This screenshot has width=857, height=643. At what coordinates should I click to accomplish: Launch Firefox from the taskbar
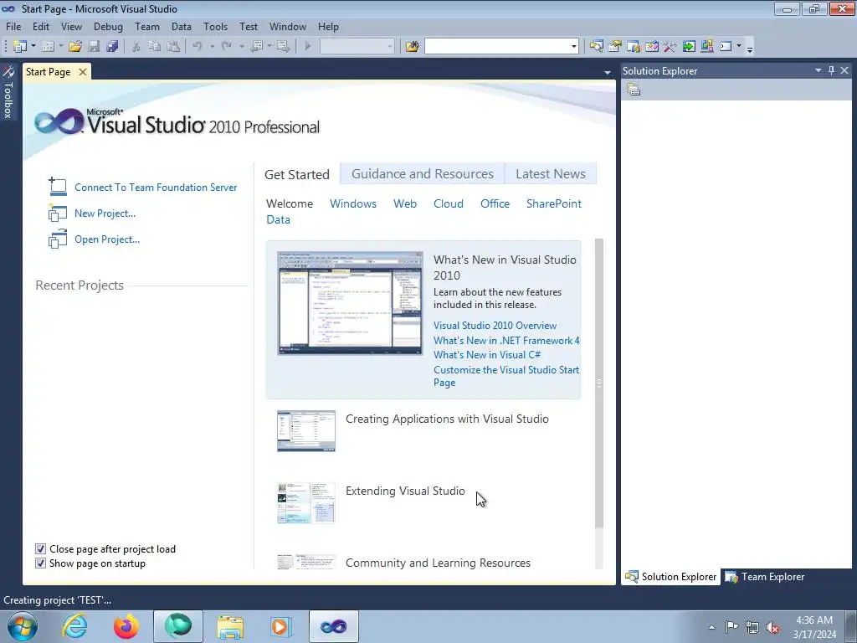pyautogui.click(x=126, y=626)
